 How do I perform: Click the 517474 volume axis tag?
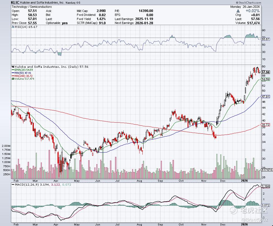266,170
